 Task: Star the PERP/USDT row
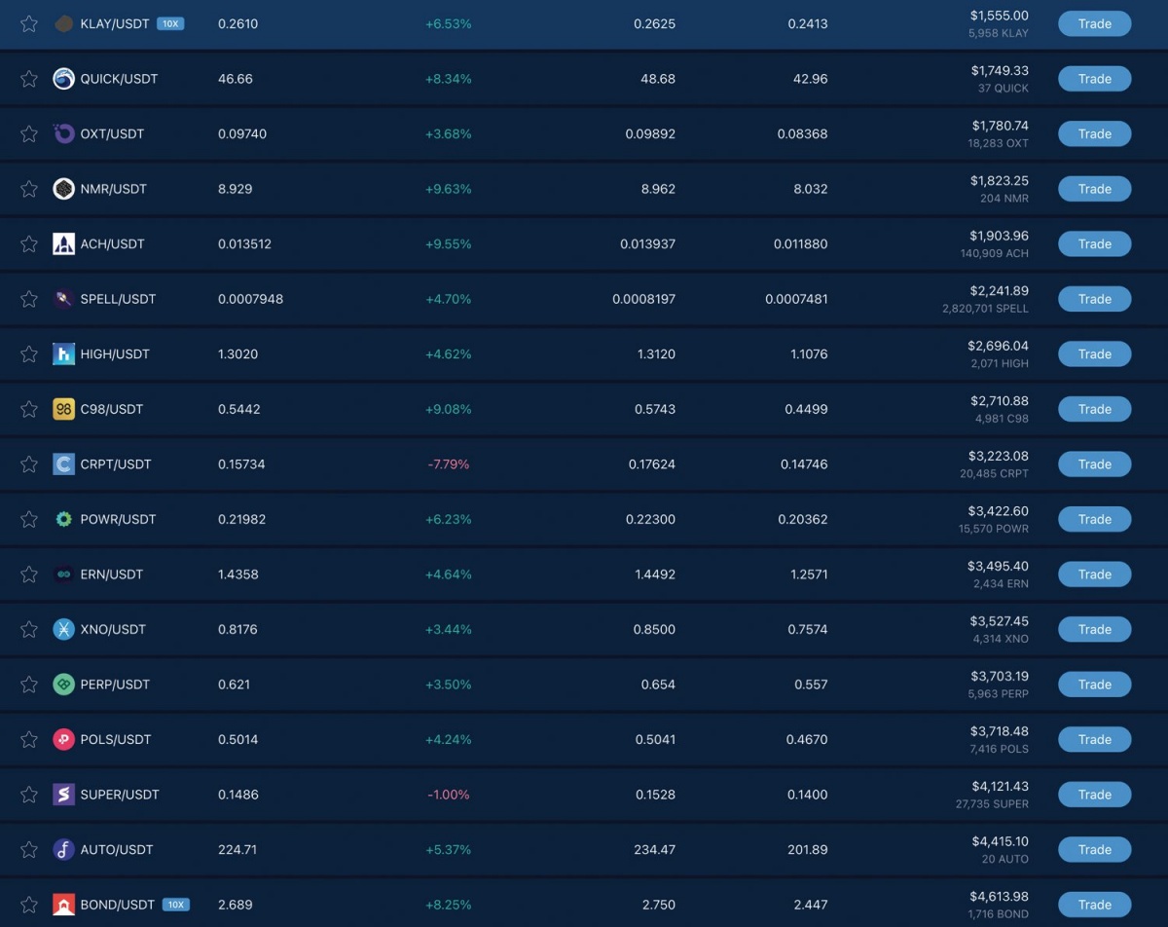[x=29, y=685]
